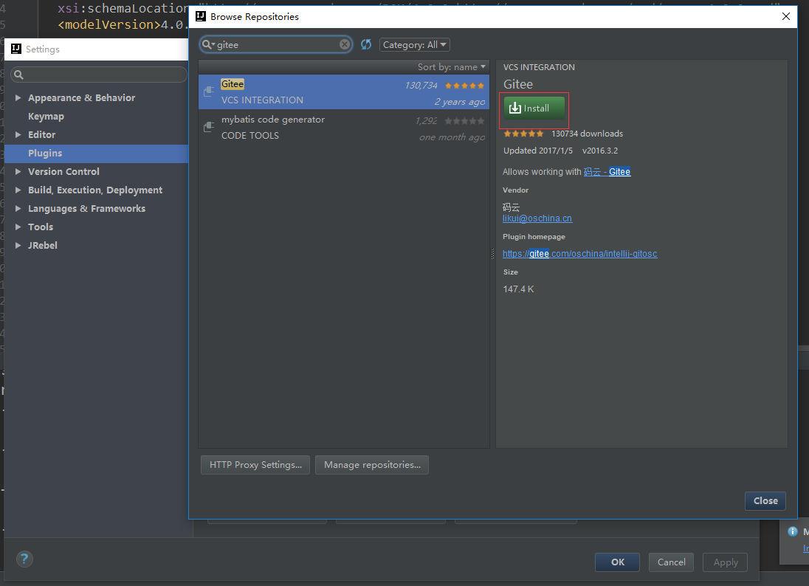The width and height of the screenshot is (809, 586).
Task: Click the Gitee plugin row icon
Action: (x=209, y=92)
